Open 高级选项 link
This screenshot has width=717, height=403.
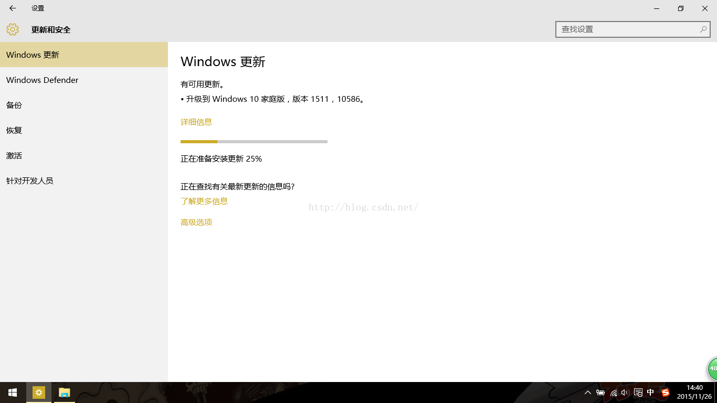pos(196,222)
